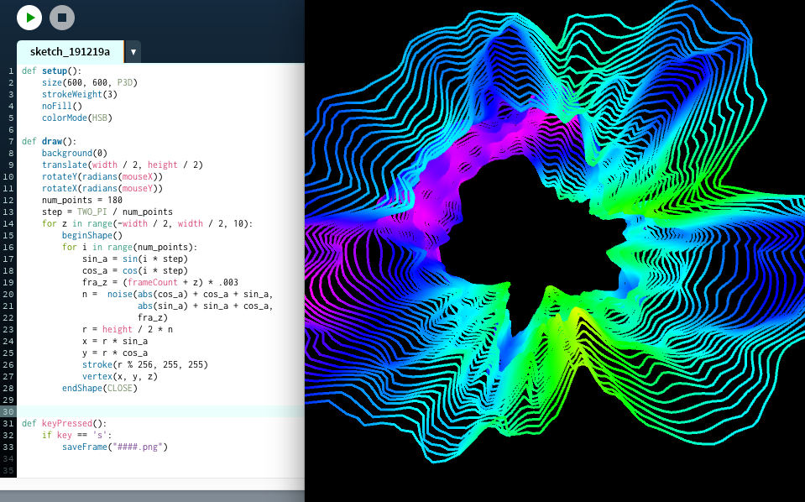Click the def keyPressed() definition
The image size is (805, 502).
(64, 424)
